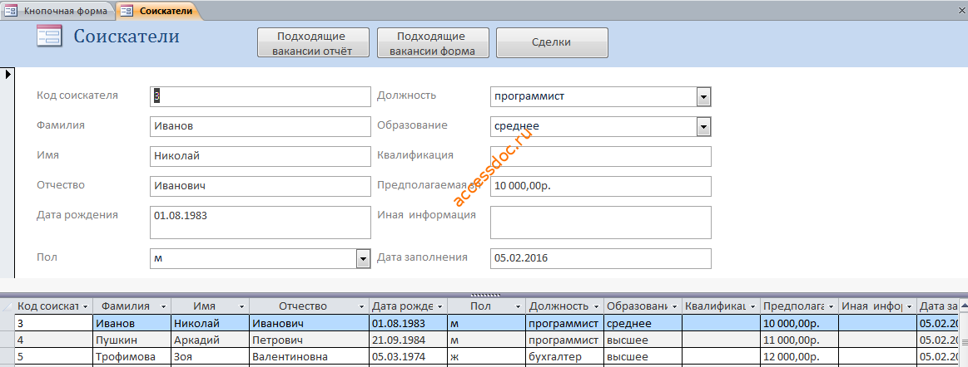Click the cell Пушкин in the table
This screenshot has width=968, height=367.
(x=132, y=340)
